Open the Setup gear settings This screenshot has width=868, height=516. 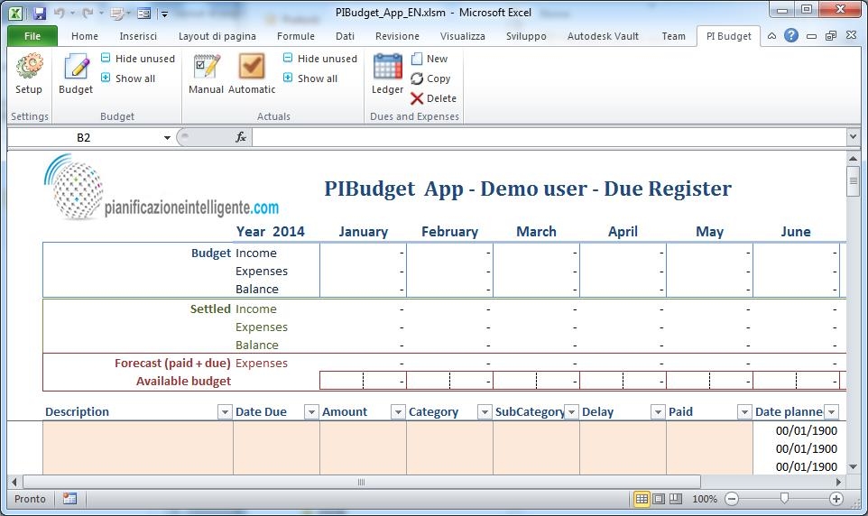29,74
